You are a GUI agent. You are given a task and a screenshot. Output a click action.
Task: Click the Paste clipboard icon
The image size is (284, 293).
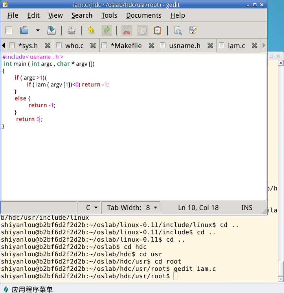point(158,30)
